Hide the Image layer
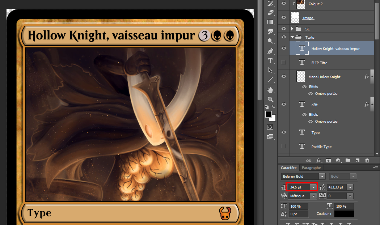The height and width of the screenshot is (225, 380). click(284, 17)
